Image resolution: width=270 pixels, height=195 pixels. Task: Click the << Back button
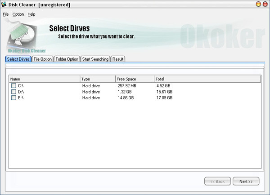point(217,181)
